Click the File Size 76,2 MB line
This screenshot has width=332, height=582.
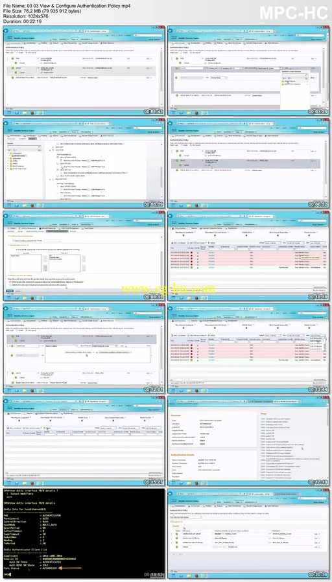coord(42,11)
